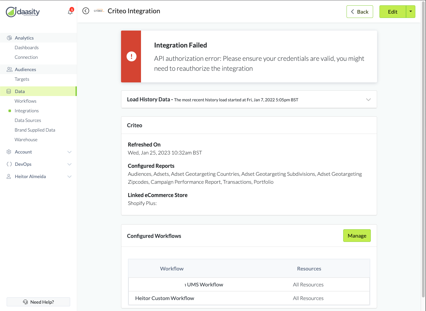This screenshot has width=426, height=311.
Task: Click the Need Help? button
Action: pos(39,302)
